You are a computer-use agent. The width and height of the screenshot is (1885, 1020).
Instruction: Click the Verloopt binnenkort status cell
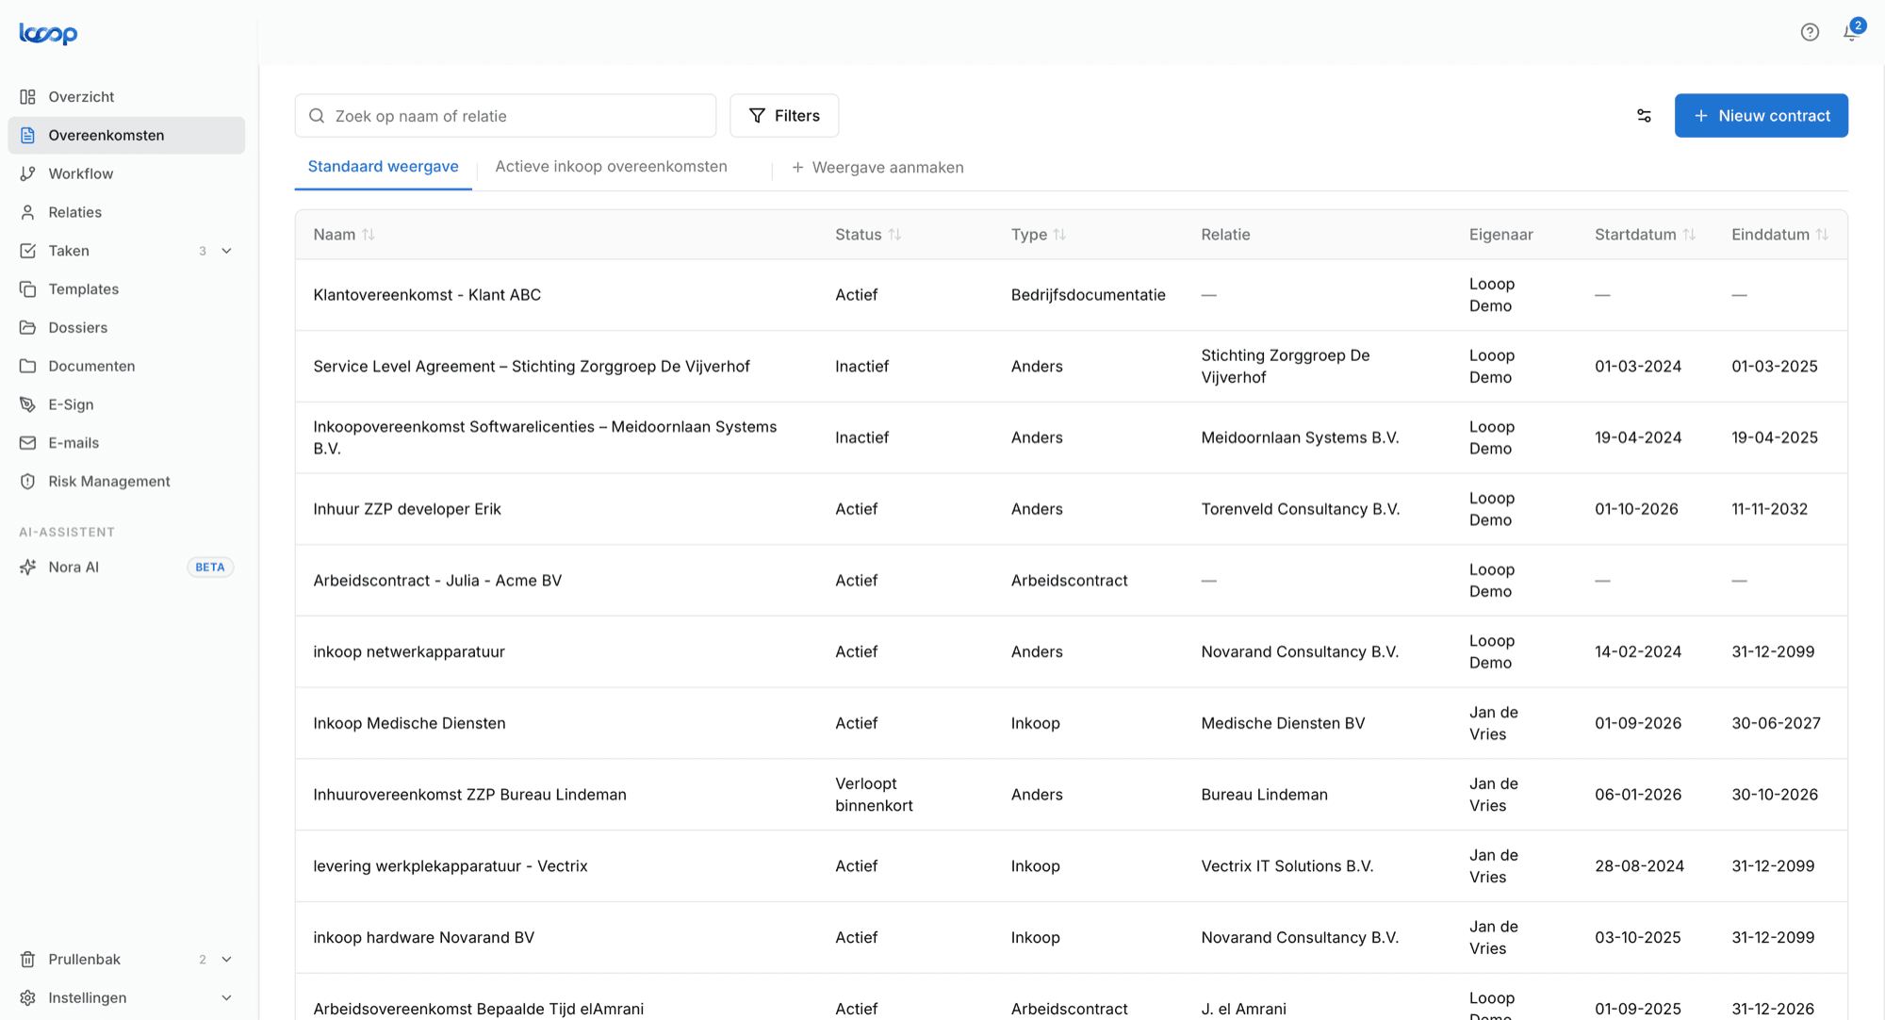[x=874, y=795]
